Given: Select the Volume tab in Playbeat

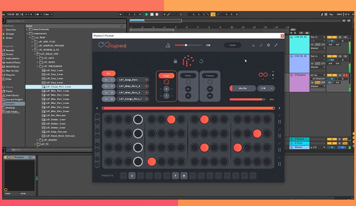Looking at the screenshot, I should [210, 76].
